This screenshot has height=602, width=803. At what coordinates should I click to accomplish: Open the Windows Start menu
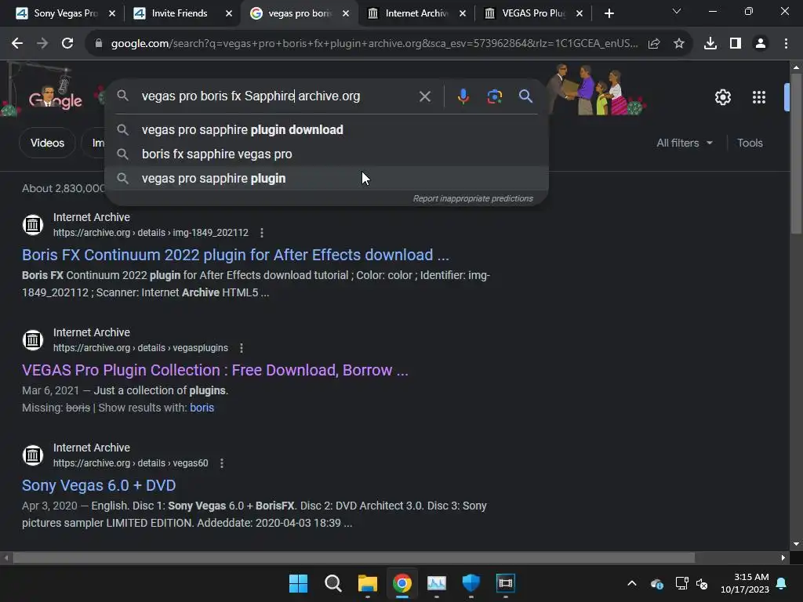[x=298, y=583]
